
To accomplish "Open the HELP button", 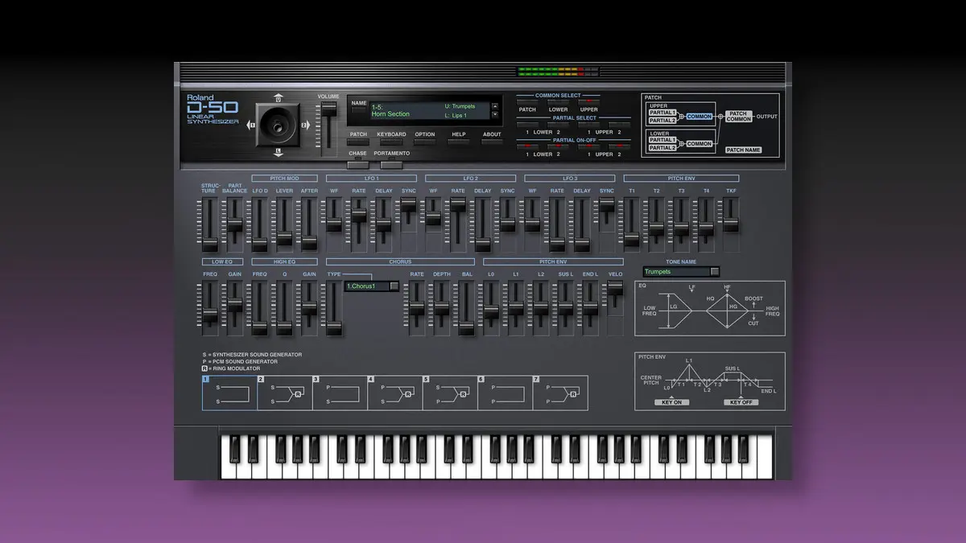I will pos(458,142).
